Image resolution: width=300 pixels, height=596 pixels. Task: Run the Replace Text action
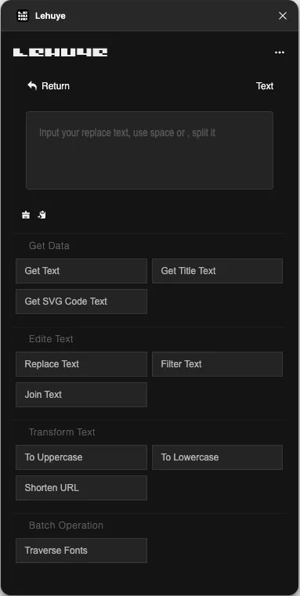(x=81, y=364)
